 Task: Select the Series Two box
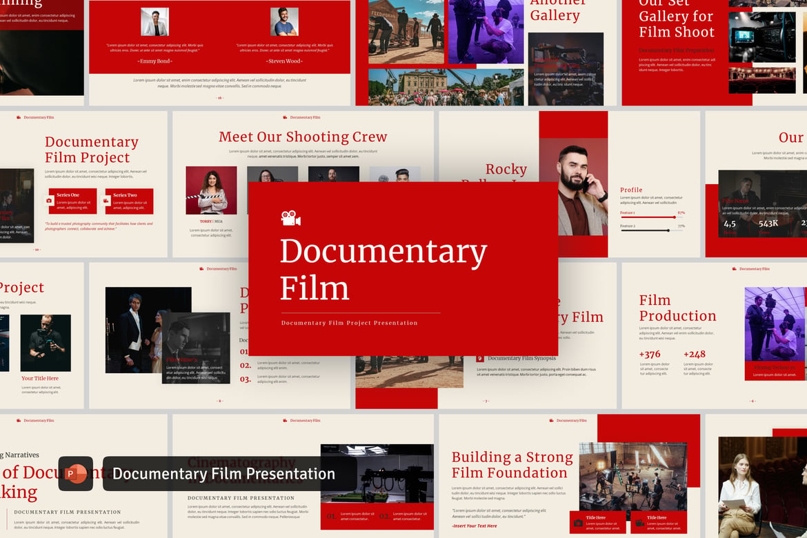(129, 201)
